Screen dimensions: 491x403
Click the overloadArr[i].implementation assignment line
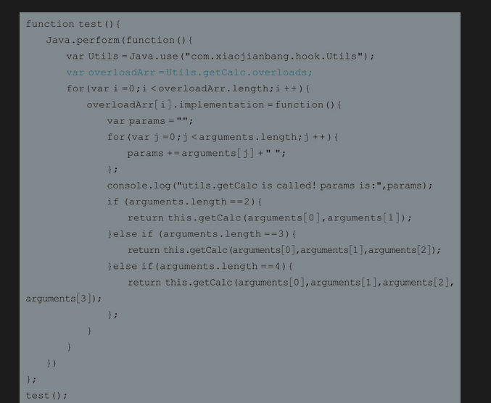pos(214,105)
